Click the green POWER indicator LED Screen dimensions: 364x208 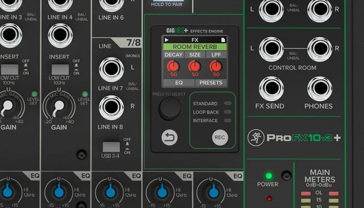tap(269, 176)
